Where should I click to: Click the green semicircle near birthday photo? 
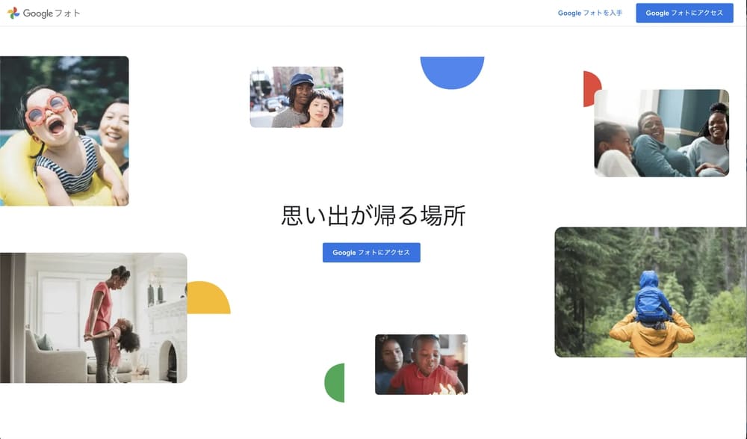[x=335, y=383]
